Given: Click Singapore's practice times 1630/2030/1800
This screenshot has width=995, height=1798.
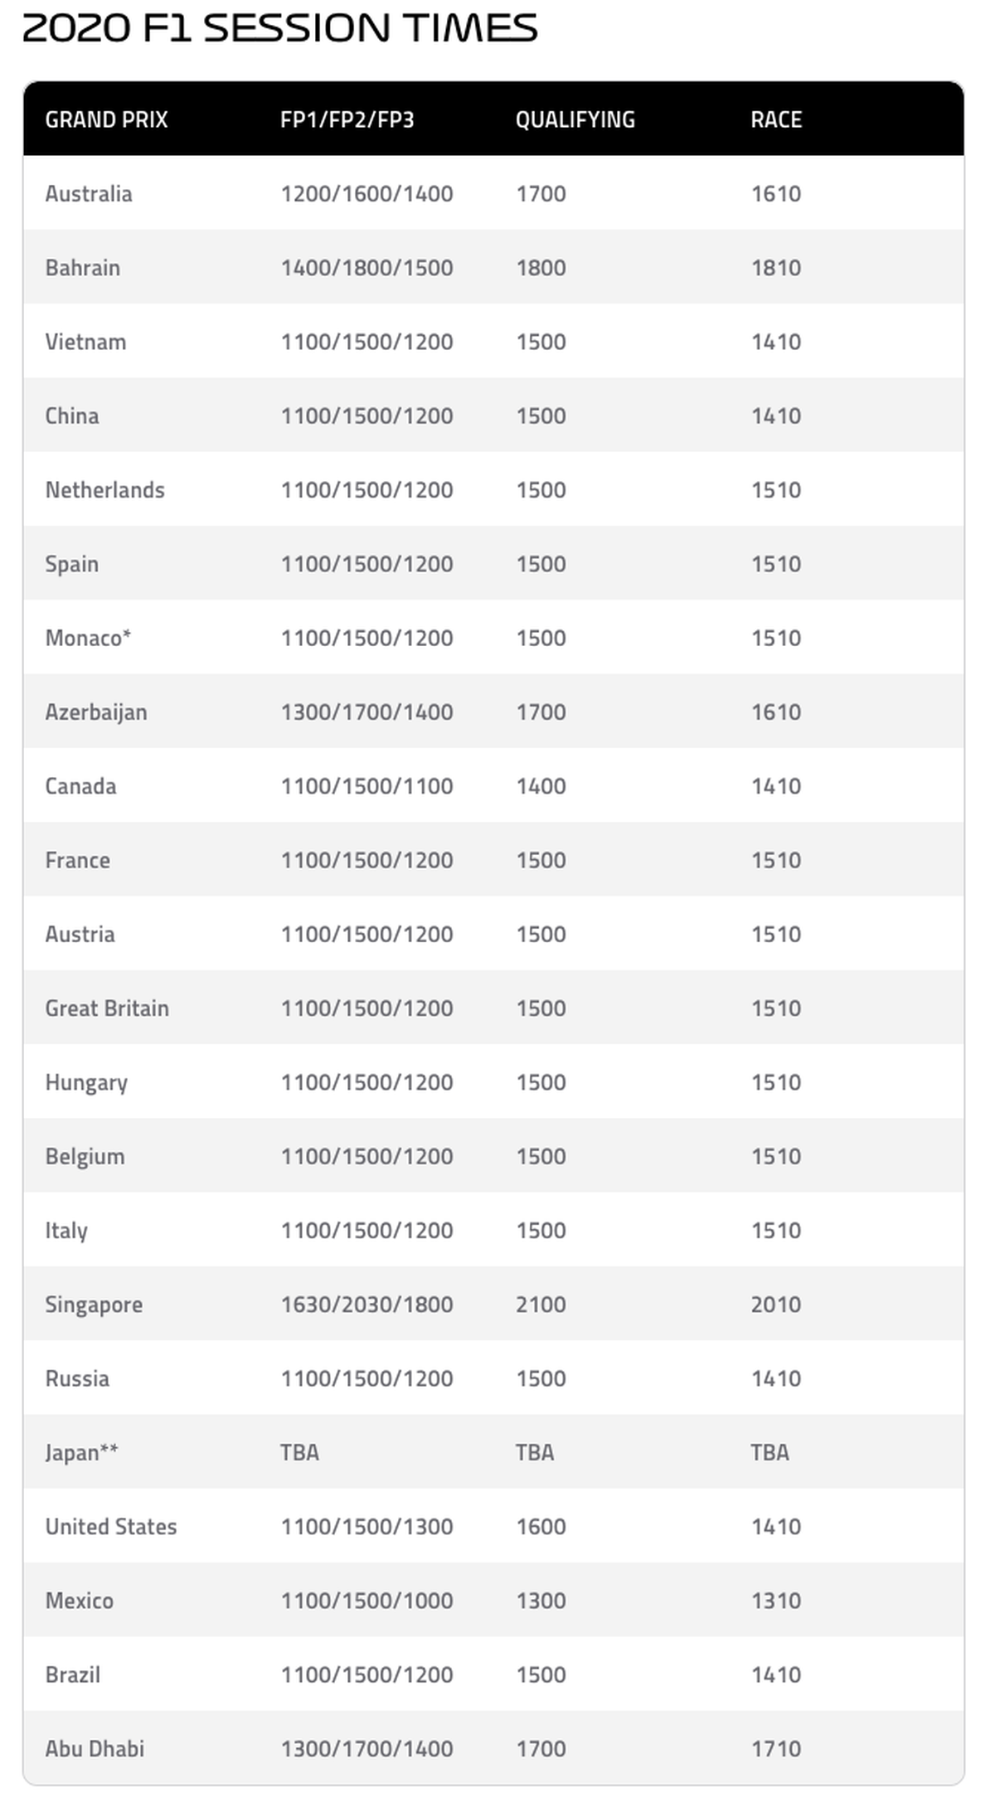Looking at the screenshot, I should point(366,1305).
